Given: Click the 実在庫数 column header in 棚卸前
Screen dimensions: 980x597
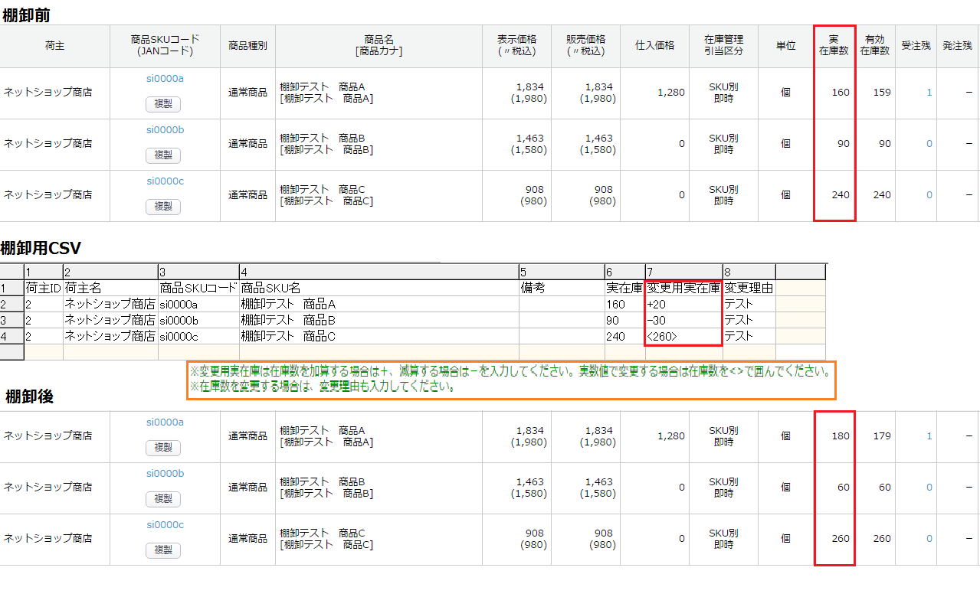Looking at the screenshot, I should coord(834,45).
